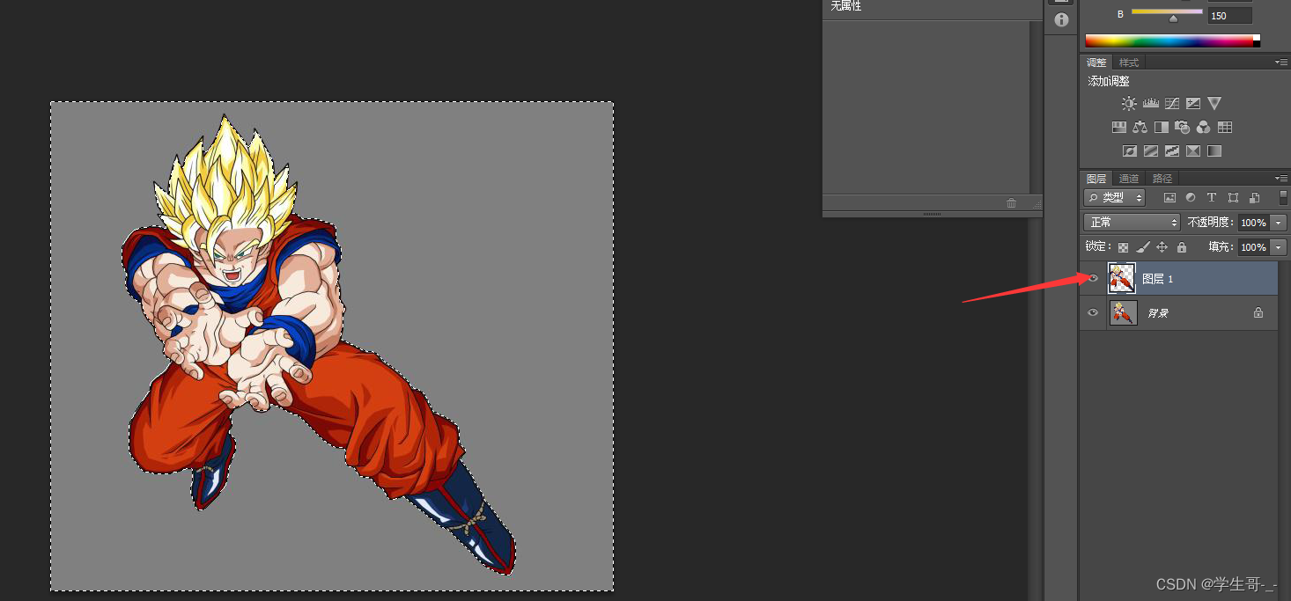Add a Gradient Map adjustment
This screenshot has width=1291, height=601.
[x=1214, y=151]
